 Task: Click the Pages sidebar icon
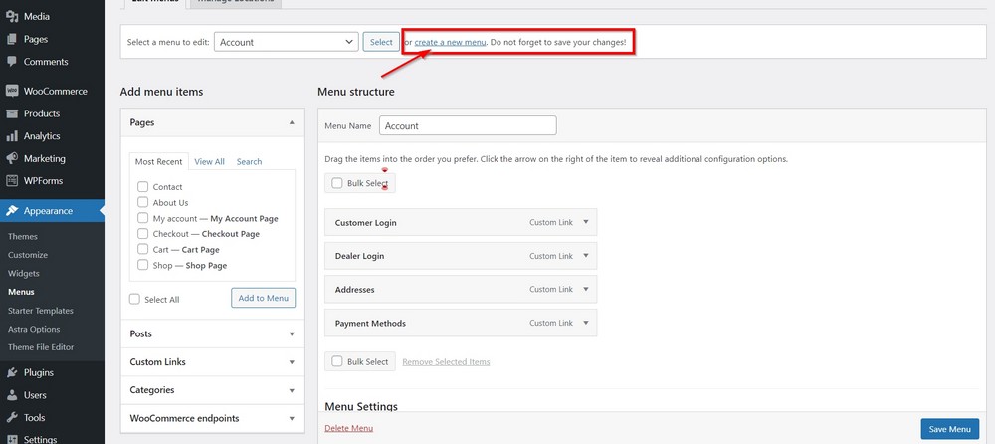tap(12, 40)
